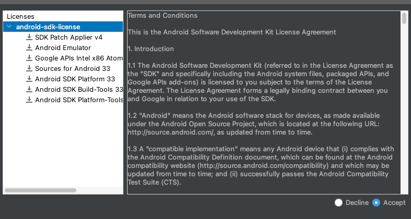Click download icon for Sources for Android 33
The height and width of the screenshot is (219, 411).
[29, 69]
